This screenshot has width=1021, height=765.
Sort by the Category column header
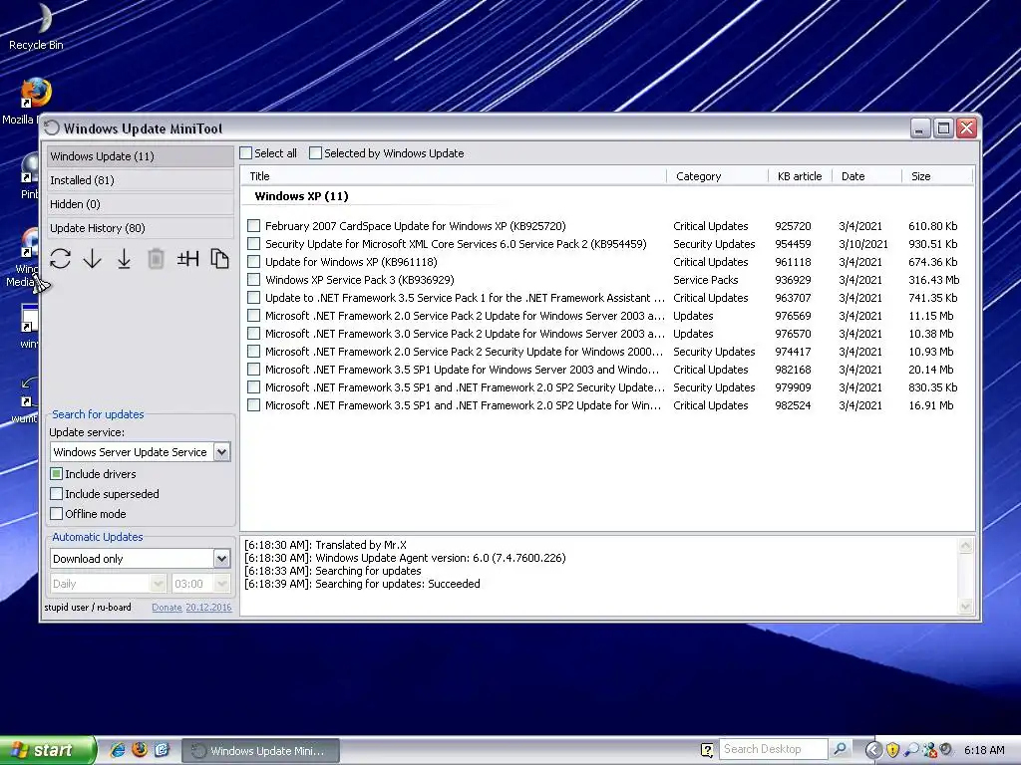[x=717, y=176]
